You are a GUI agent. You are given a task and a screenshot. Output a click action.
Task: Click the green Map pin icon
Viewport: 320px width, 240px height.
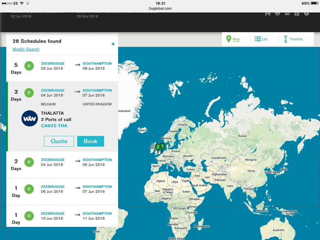pyautogui.click(x=228, y=39)
